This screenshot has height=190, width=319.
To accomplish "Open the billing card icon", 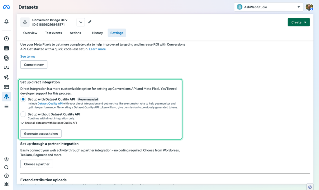I will (x=6, y=87).
